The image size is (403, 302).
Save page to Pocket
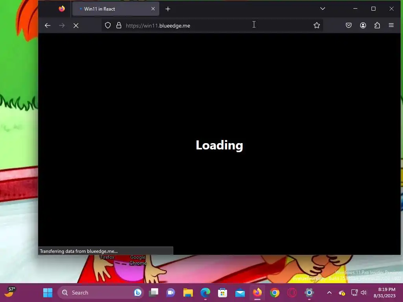[x=349, y=25]
